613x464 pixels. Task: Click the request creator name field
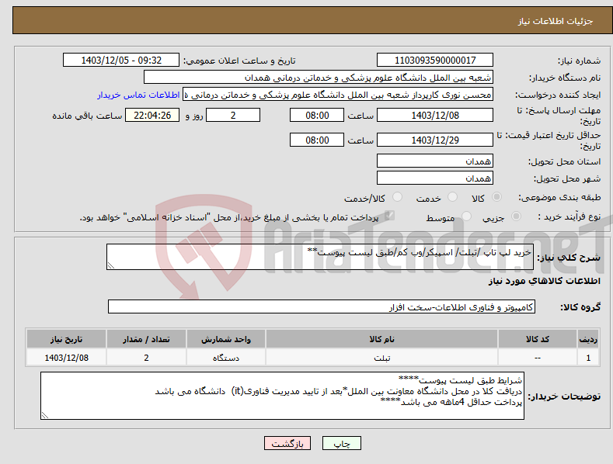point(338,95)
